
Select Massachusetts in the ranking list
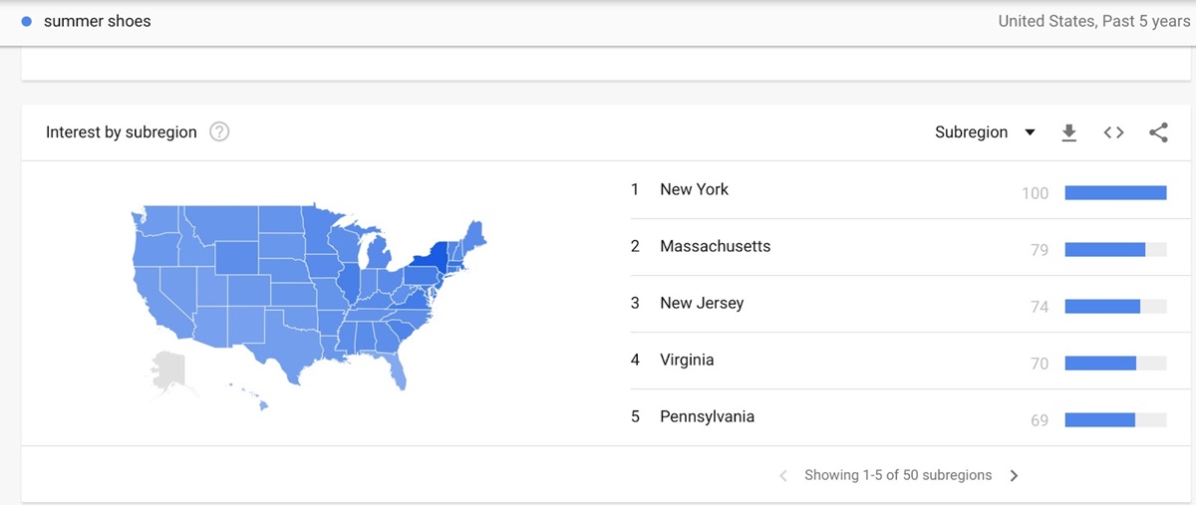(715, 246)
